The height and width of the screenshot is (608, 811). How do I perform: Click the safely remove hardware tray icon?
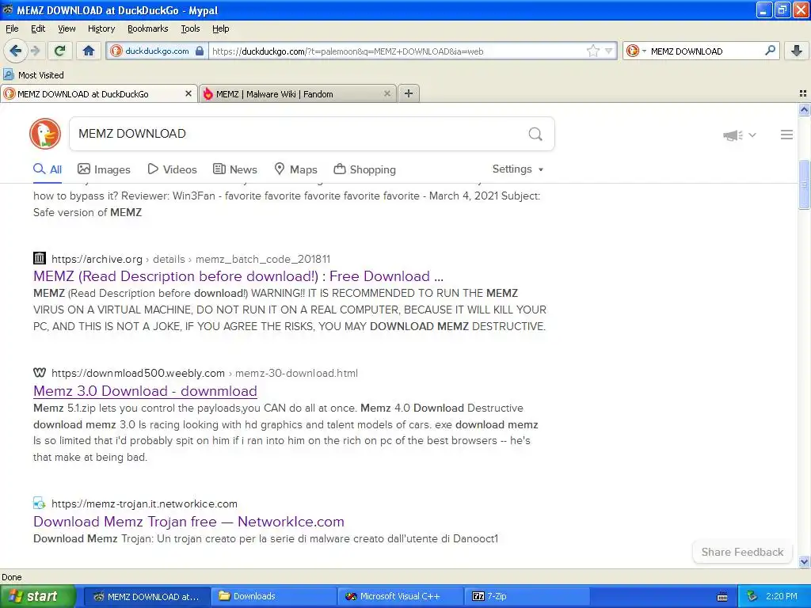pos(752,597)
